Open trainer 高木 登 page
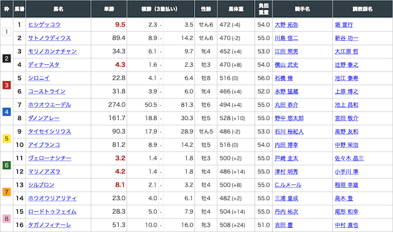Screen dimensions: 393x232 click(x=344, y=198)
